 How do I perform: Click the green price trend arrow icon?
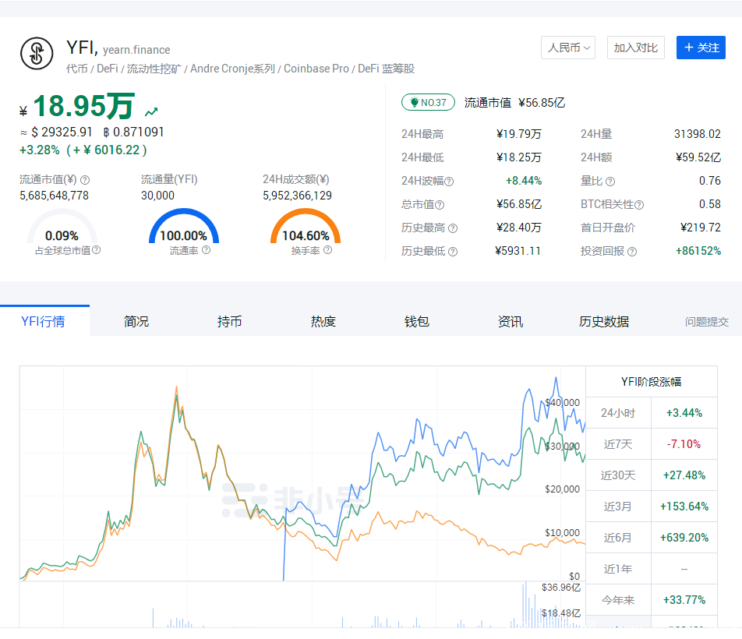(x=151, y=112)
